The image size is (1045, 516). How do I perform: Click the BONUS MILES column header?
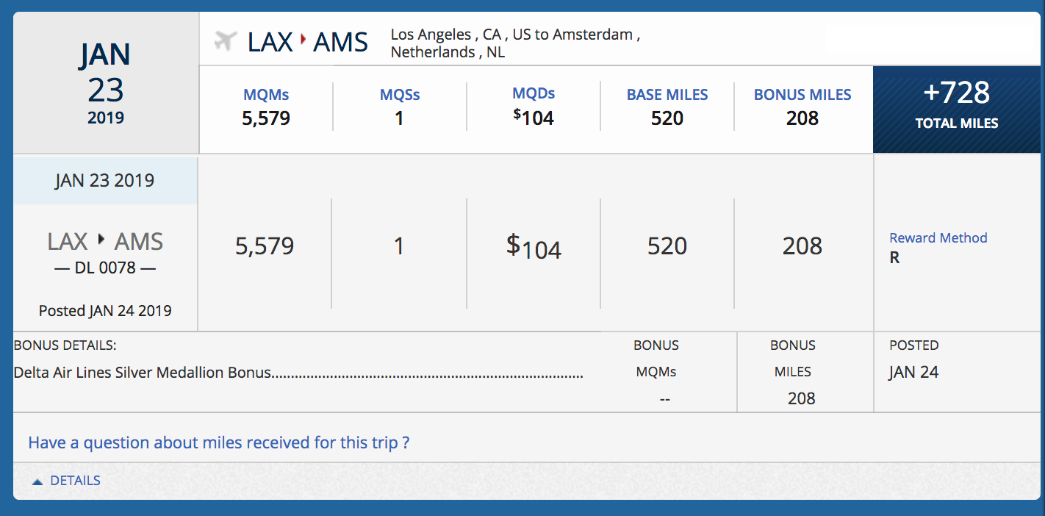click(x=802, y=95)
